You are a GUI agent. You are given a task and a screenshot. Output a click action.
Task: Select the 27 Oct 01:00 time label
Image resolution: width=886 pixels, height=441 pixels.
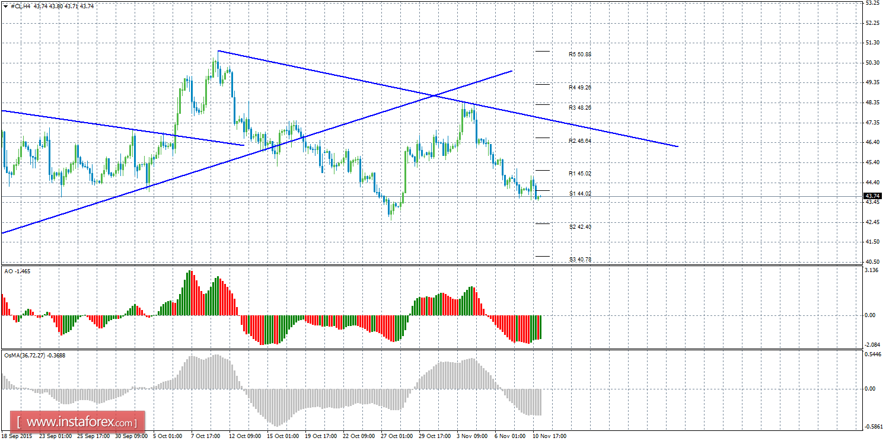(x=396, y=436)
